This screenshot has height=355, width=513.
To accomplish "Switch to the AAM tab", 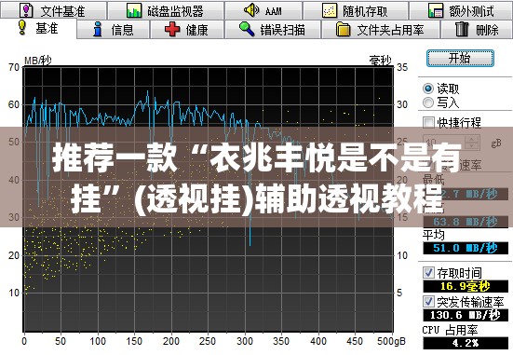I will click(263, 10).
